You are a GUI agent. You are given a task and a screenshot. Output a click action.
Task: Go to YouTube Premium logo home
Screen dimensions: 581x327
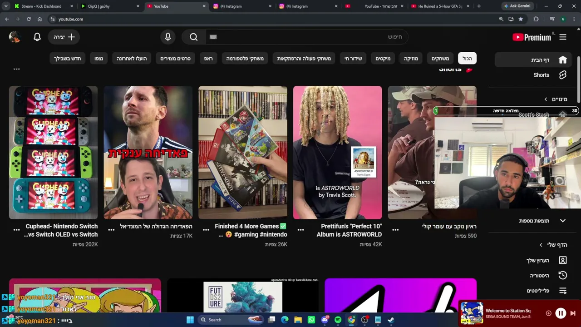click(x=532, y=37)
